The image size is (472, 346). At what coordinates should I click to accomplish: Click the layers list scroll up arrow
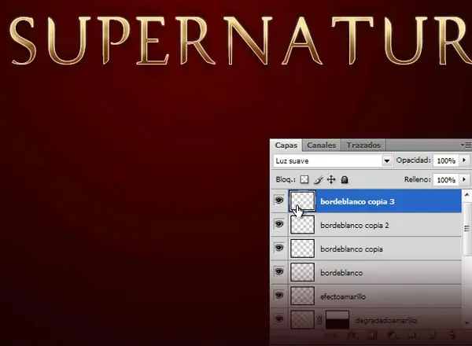click(466, 195)
